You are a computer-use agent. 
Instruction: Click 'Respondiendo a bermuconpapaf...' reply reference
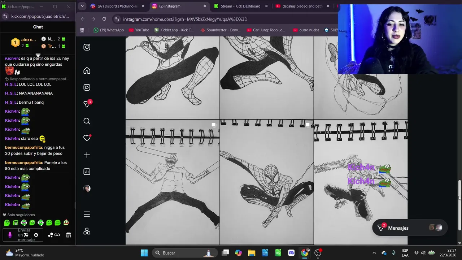coord(37,79)
